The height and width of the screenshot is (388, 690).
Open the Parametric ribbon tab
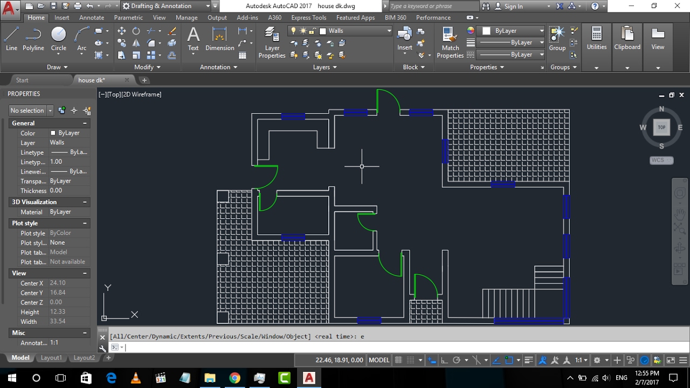(x=128, y=18)
